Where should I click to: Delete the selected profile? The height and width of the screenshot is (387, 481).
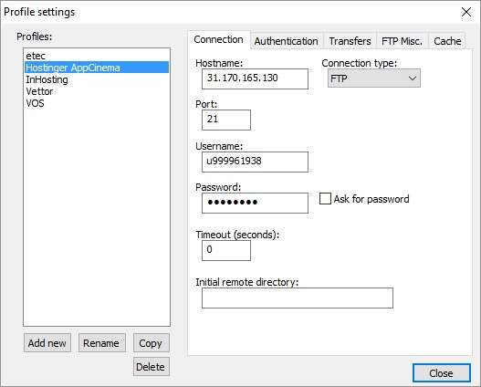[152, 367]
